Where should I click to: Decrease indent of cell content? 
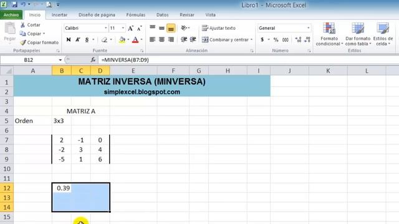[x=184, y=40]
